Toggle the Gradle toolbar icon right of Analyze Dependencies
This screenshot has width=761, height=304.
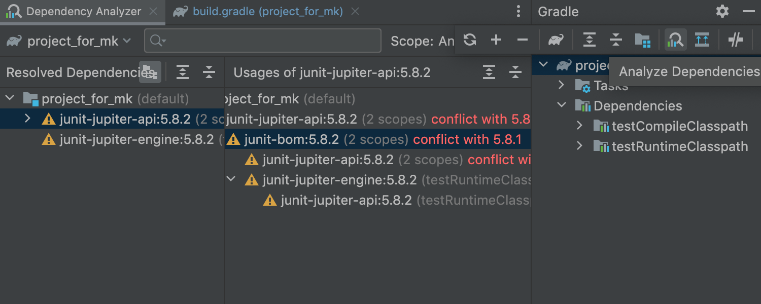[x=702, y=40]
